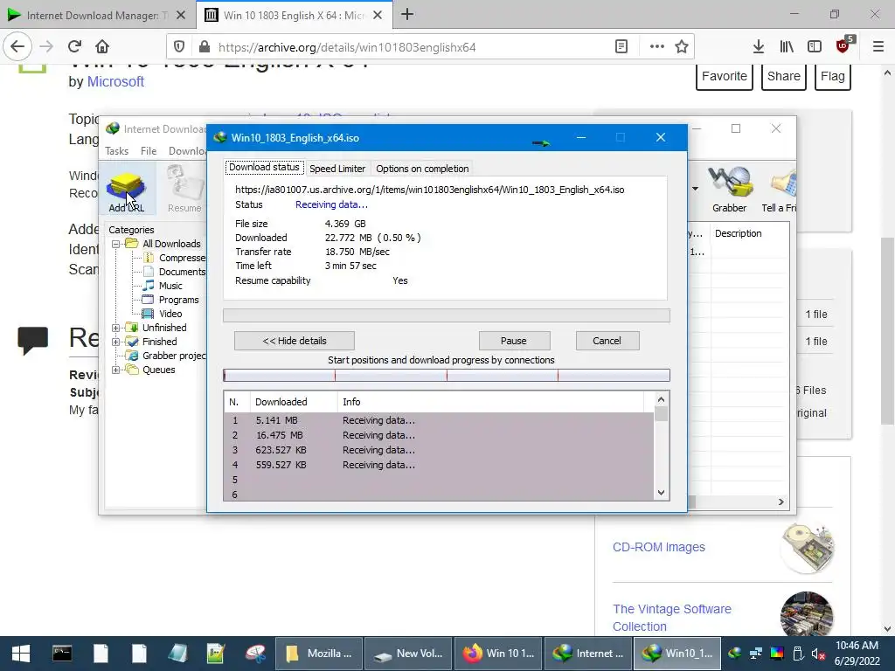Viewport: 895px width, 671px height.
Task: Select Grabber projects tree item
Action: coord(174,356)
